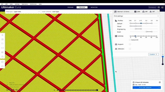Viewport: 165px width, 92px height.
Task: Click the Adhesion icon in Print settings
Action: 116,49
